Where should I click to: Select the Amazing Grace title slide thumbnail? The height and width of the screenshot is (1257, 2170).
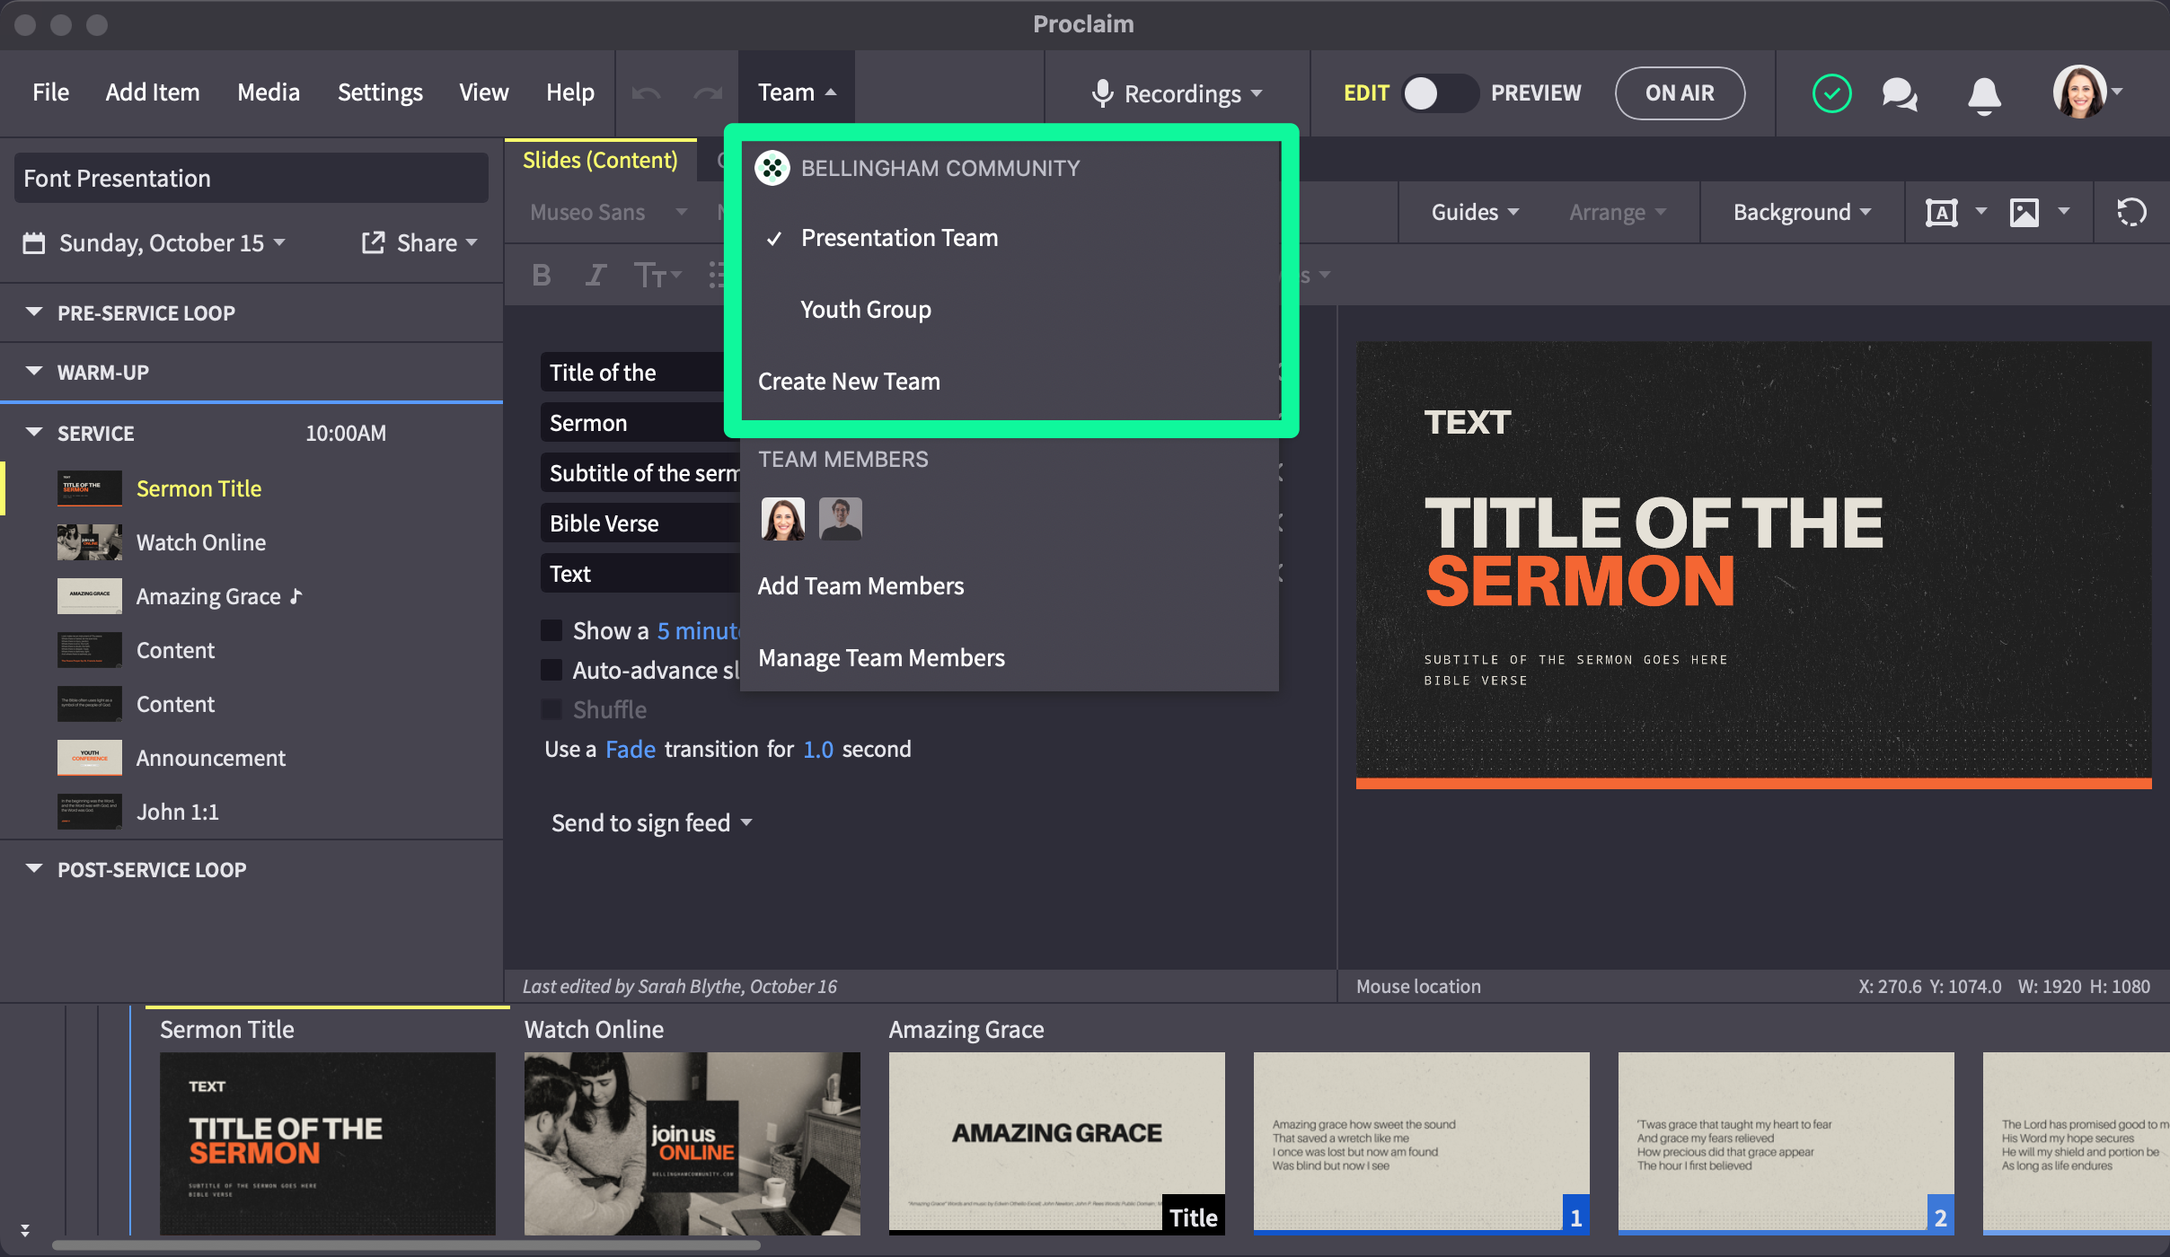(1056, 1144)
